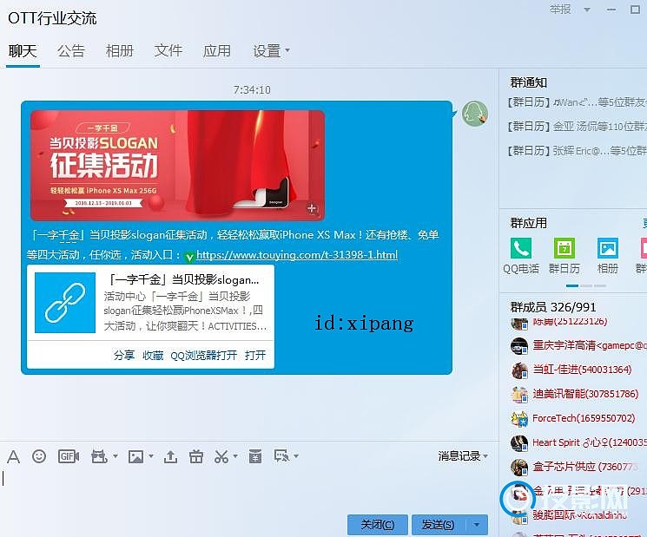Image resolution: width=647 pixels, height=537 pixels.
Task: Select member 重庆宇洋高清 in the list
Action: 578,346
